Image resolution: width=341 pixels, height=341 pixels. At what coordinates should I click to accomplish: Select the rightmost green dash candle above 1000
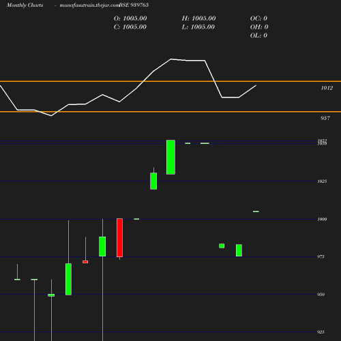(256, 211)
